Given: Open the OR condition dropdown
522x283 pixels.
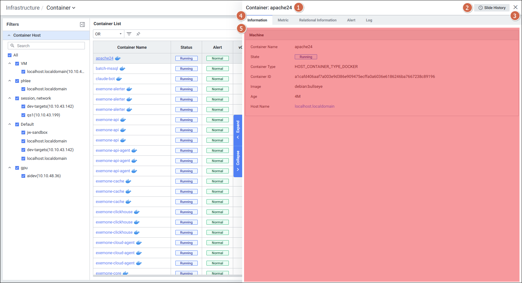Looking at the screenshot, I should click(109, 34).
